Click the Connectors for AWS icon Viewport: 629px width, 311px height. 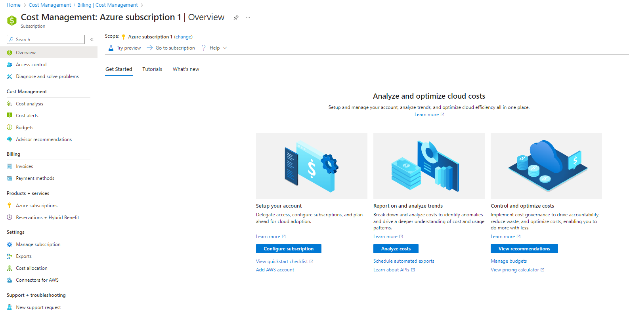click(10, 280)
